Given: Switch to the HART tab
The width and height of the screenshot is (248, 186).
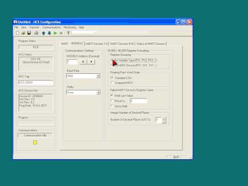Looking at the screenshot, I should pos(65,44).
